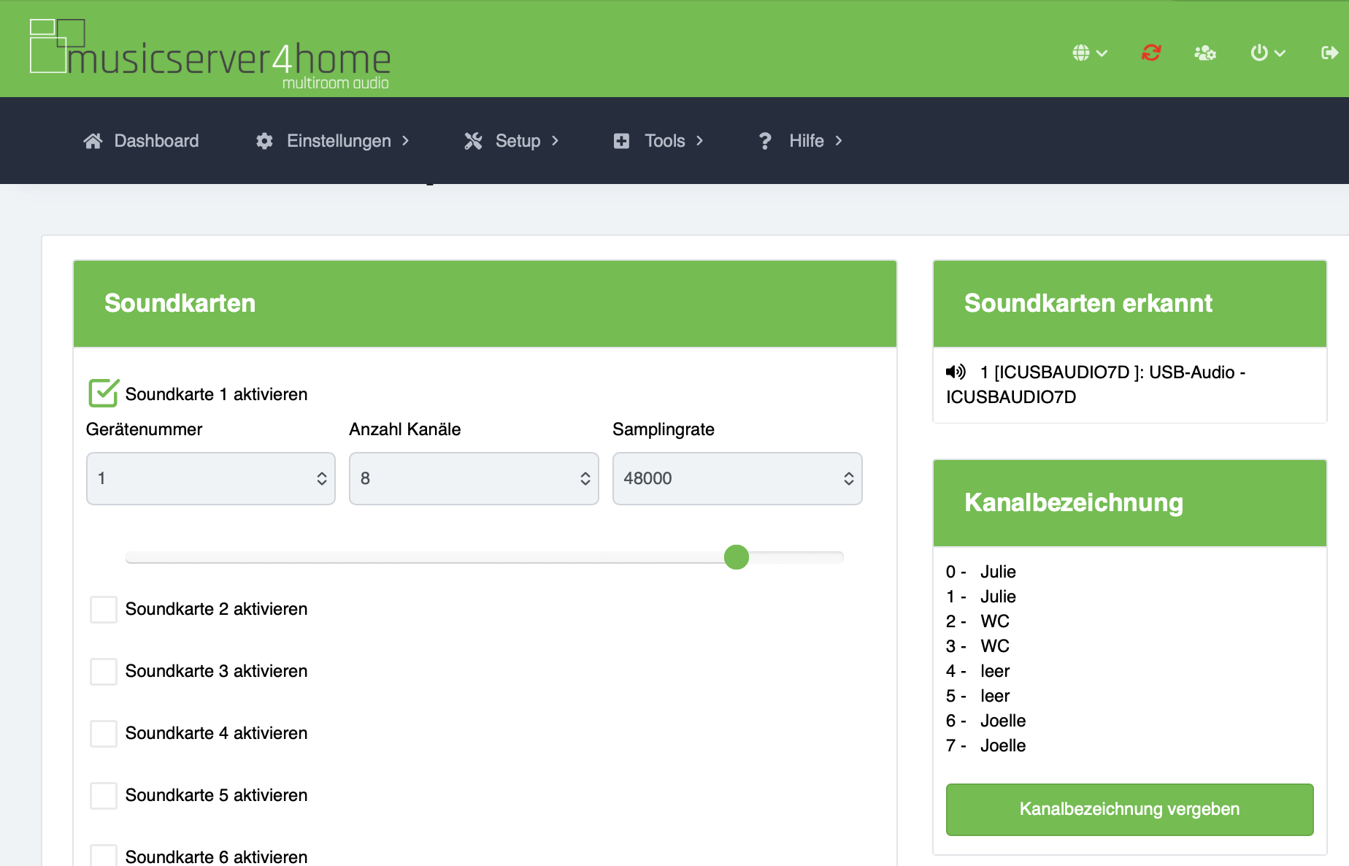Click the logout arrow icon
This screenshot has width=1349, height=866.
click(x=1329, y=53)
